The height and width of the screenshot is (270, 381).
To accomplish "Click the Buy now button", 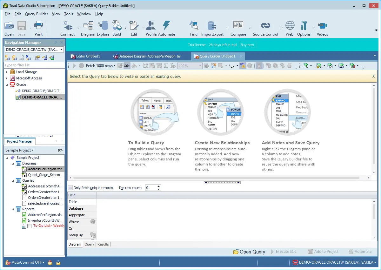I will (247, 45).
